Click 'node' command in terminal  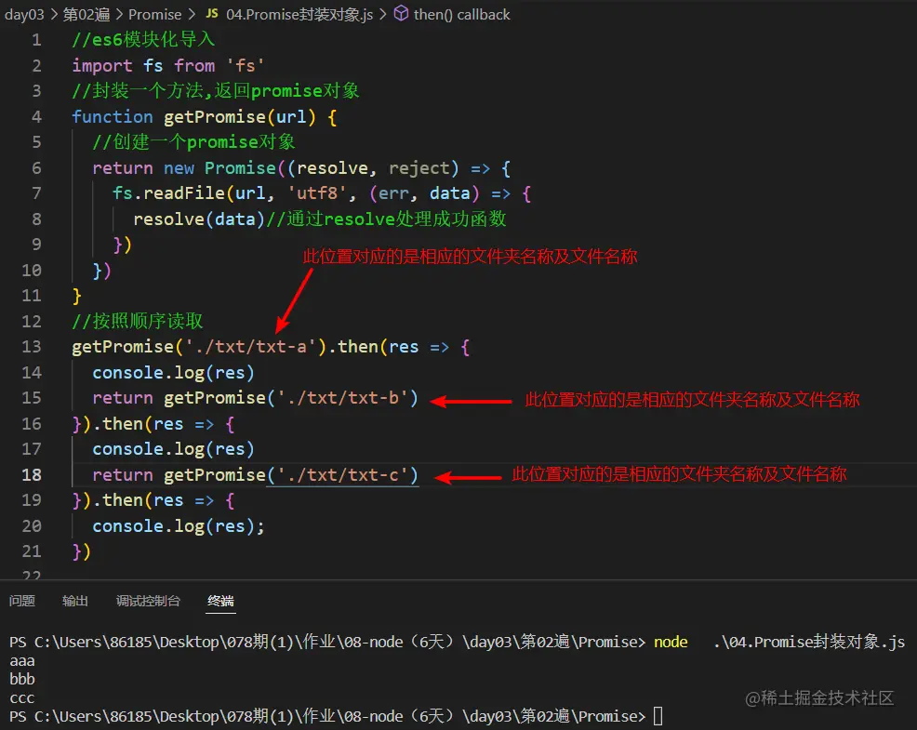point(671,643)
